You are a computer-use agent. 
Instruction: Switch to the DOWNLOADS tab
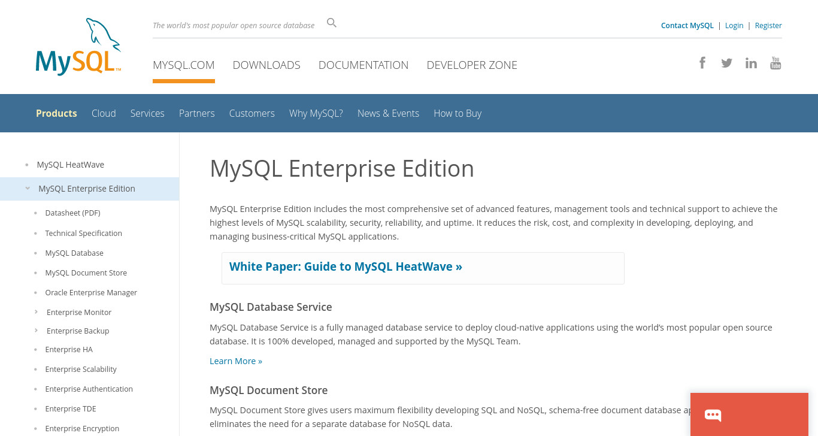click(266, 65)
